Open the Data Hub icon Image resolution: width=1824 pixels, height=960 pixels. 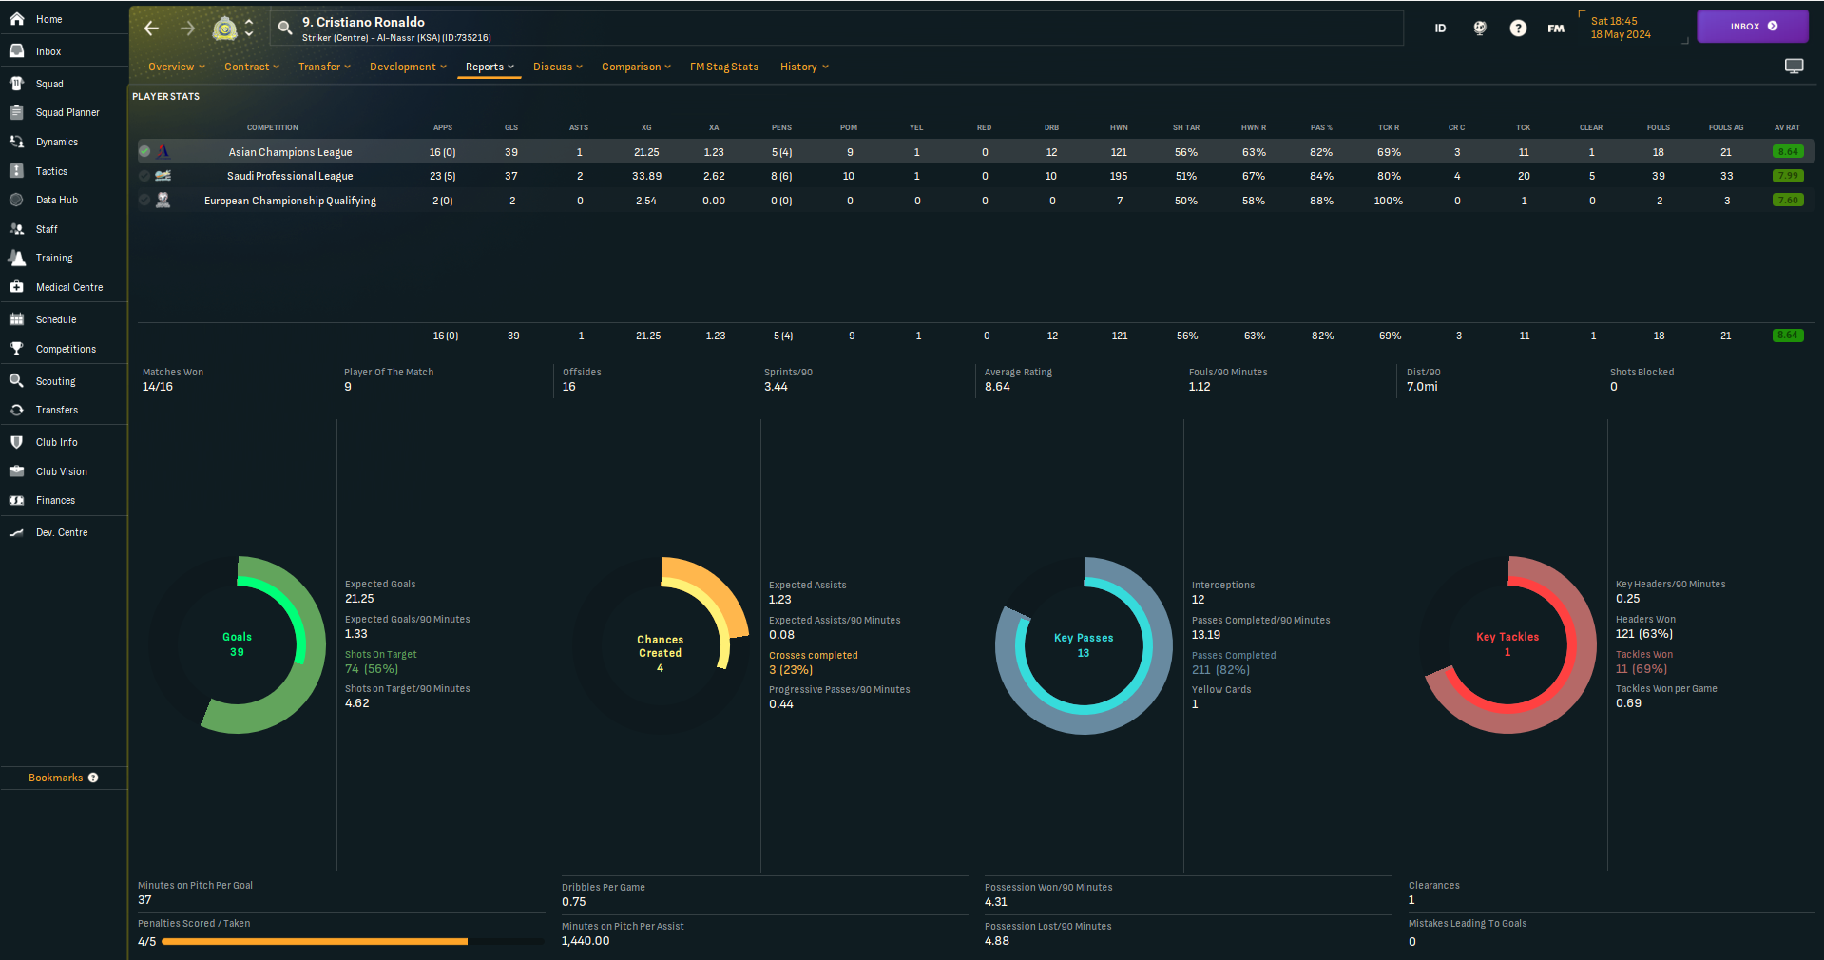click(16, 200)
